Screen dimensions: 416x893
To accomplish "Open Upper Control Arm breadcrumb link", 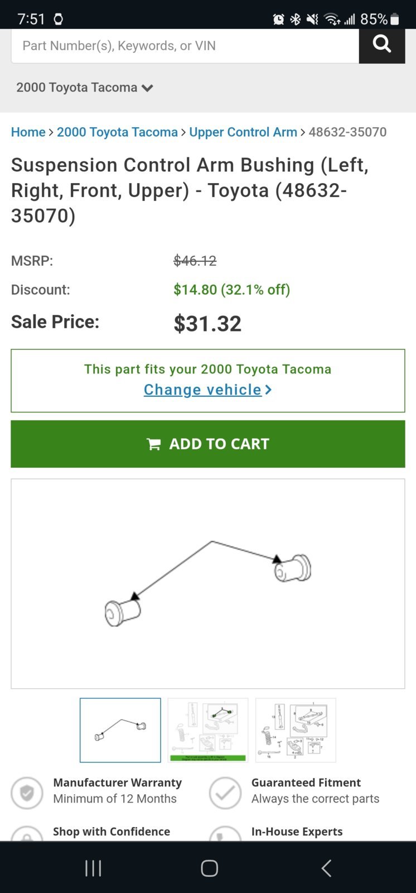I will tap(243, 132).
